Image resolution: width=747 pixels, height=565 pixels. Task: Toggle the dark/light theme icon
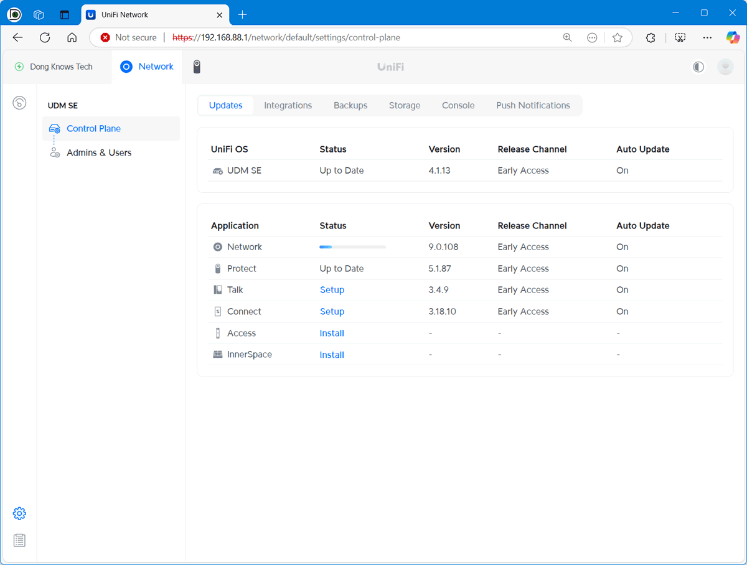(x=698, y=67)
